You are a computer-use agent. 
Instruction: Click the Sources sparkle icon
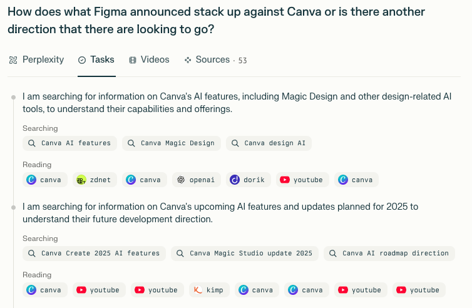coord(188,60)
